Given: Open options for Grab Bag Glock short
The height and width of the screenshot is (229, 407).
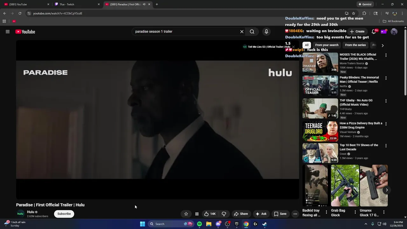Looking at the screenshot, I should pos(355,212).
